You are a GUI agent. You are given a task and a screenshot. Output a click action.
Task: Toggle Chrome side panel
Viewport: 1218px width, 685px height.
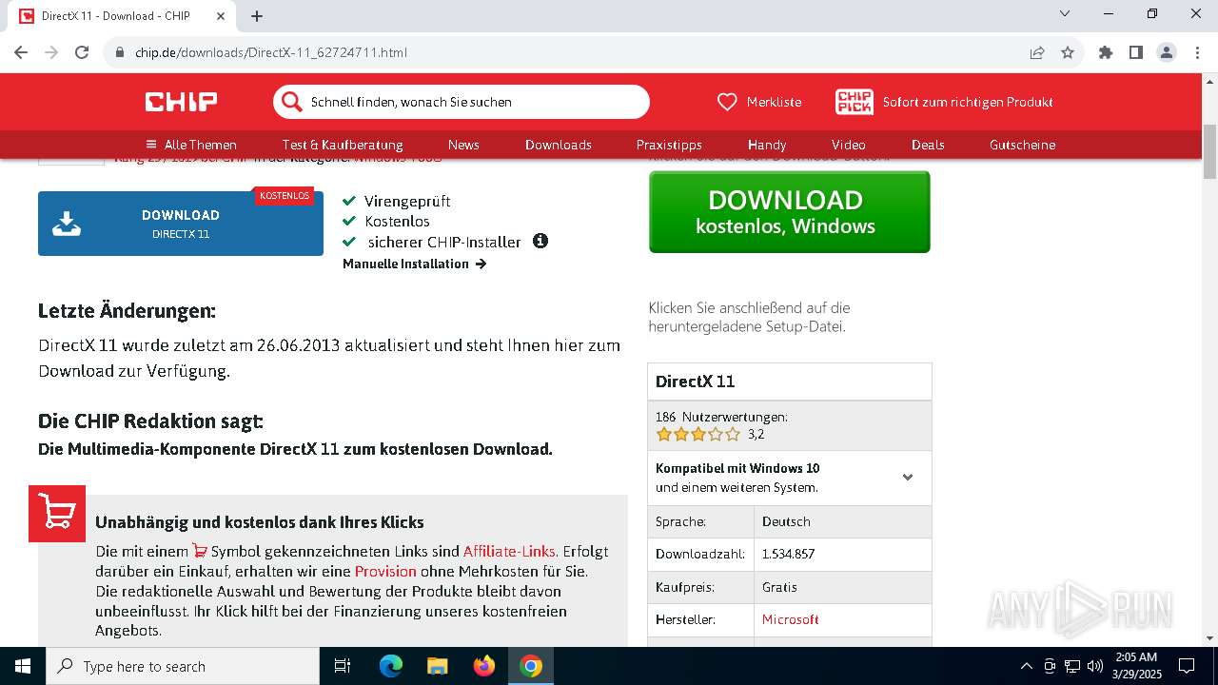click(1136, 52)
